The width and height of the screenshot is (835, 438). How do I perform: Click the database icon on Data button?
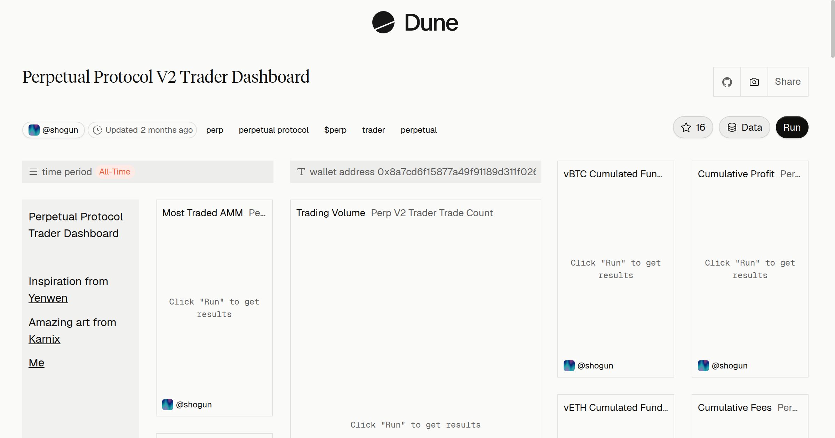click(732, 127)
